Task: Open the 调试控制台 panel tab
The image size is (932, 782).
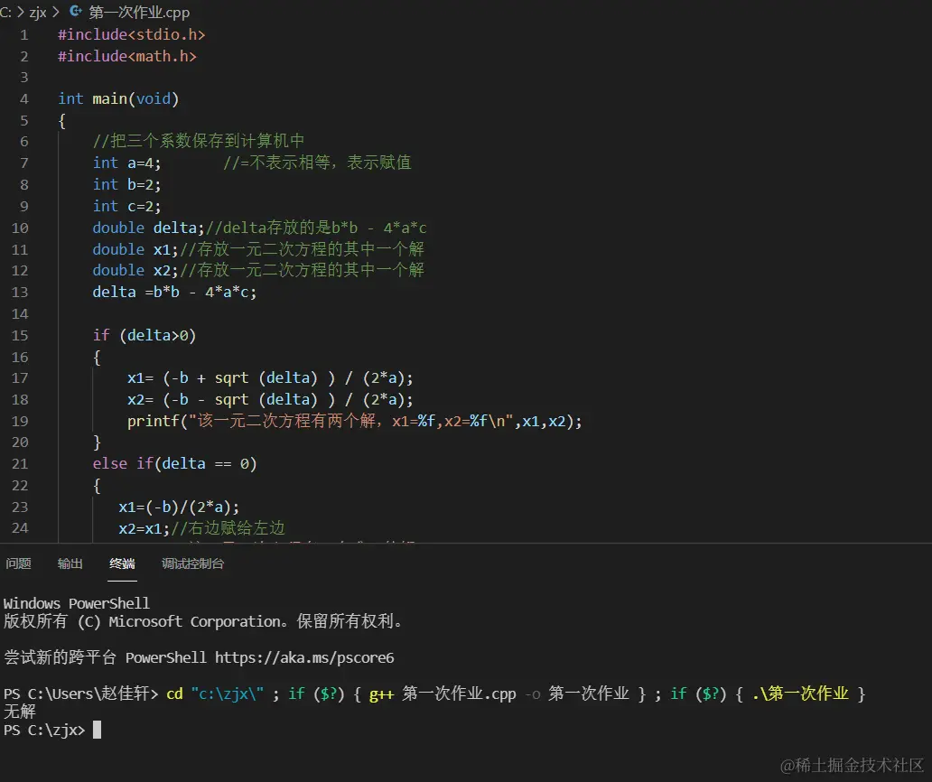Action: 192,563
